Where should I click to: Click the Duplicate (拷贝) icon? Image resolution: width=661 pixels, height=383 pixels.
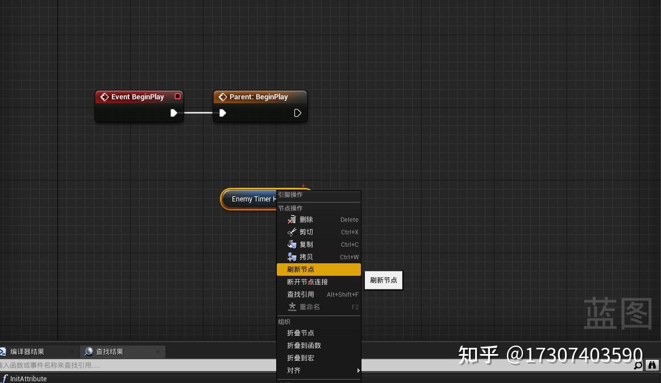292,257
